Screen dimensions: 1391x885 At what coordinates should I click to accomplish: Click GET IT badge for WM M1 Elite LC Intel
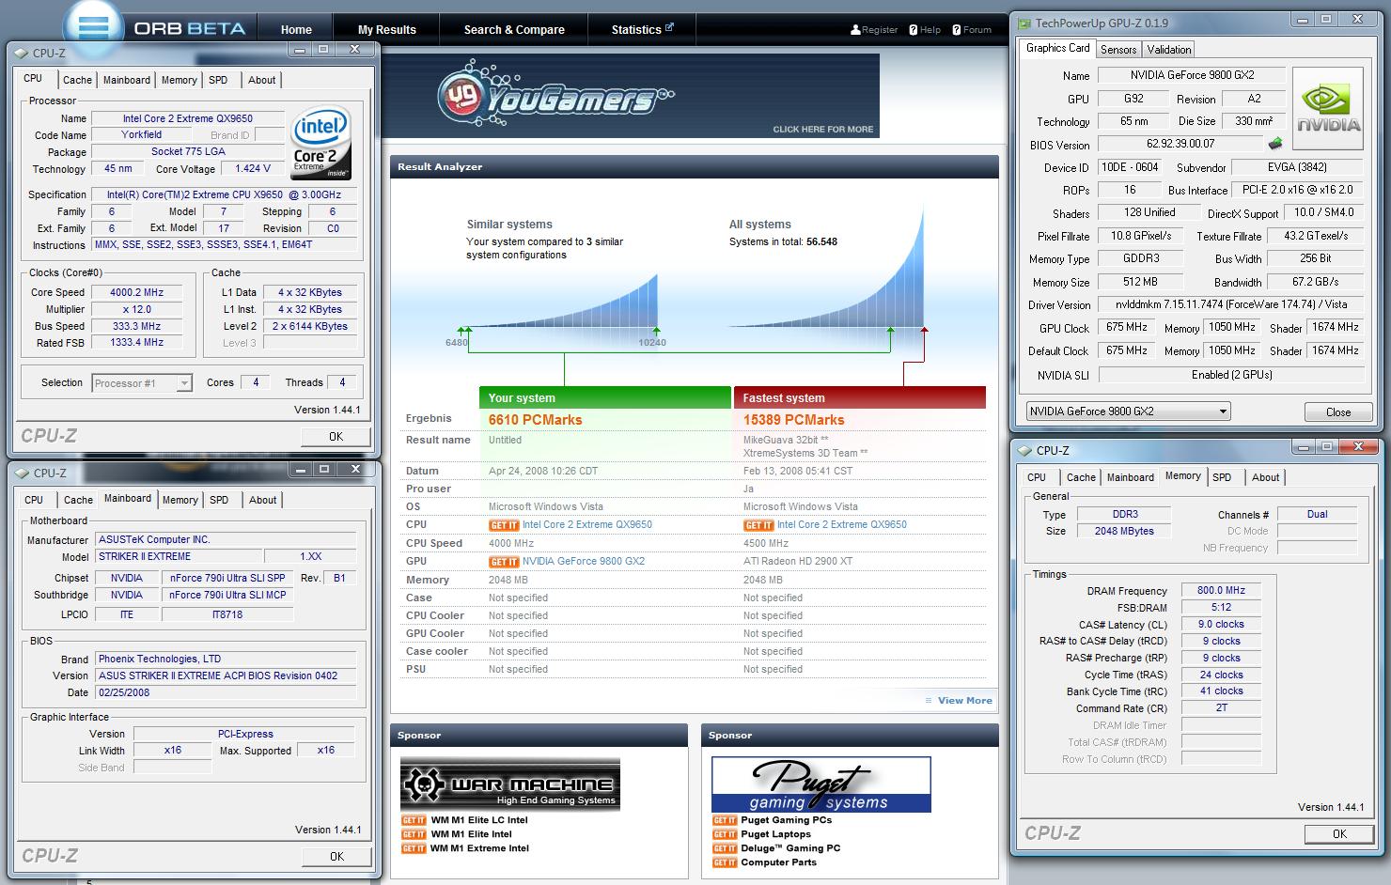tap(414, 820)
